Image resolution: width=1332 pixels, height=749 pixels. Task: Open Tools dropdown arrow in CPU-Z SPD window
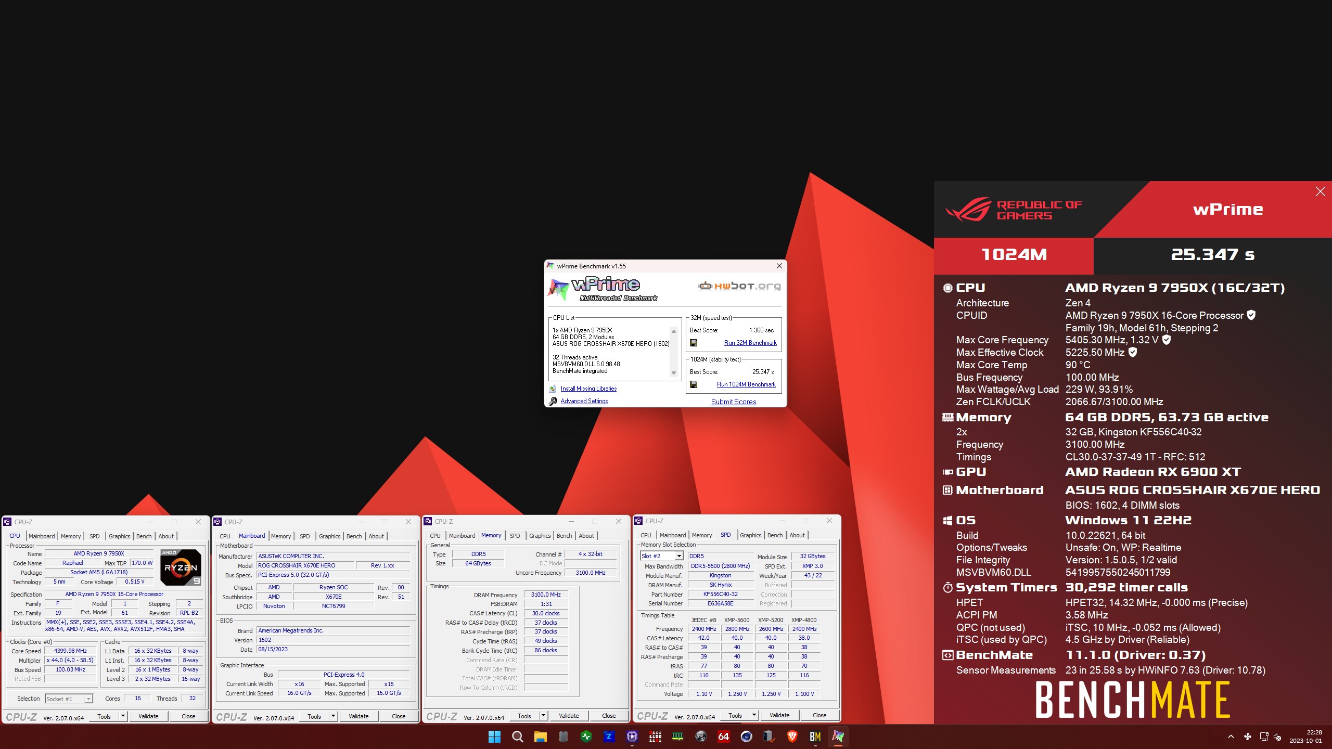754,715
